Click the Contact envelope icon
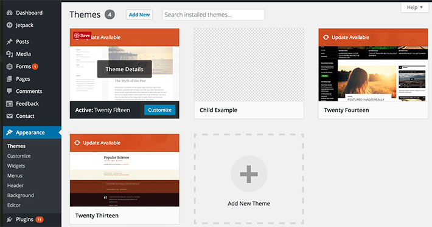432x227 pixels. 10,116
